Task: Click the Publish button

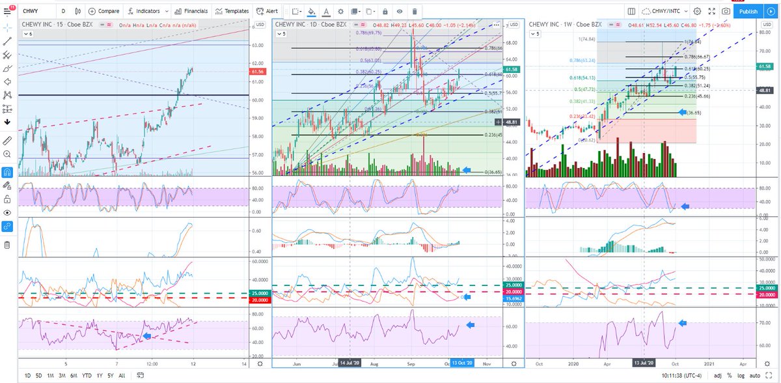Action: click(x=748, y=11)
